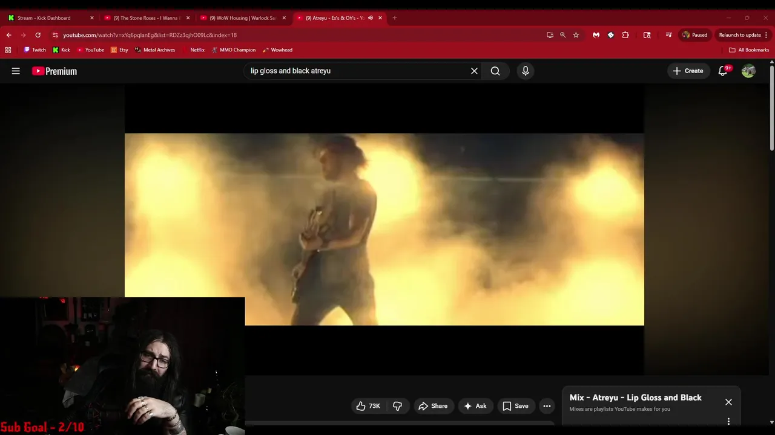775x435 pixels.
Task: Close the Mix playlist panel
Action: tap(728, 402)
